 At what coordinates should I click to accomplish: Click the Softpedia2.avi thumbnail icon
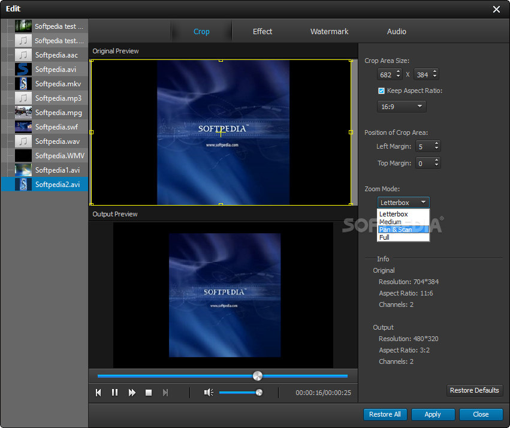(23, 185)
